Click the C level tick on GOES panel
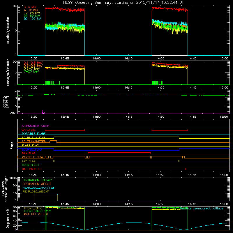 pyautogui.click(x=16, y=91)
